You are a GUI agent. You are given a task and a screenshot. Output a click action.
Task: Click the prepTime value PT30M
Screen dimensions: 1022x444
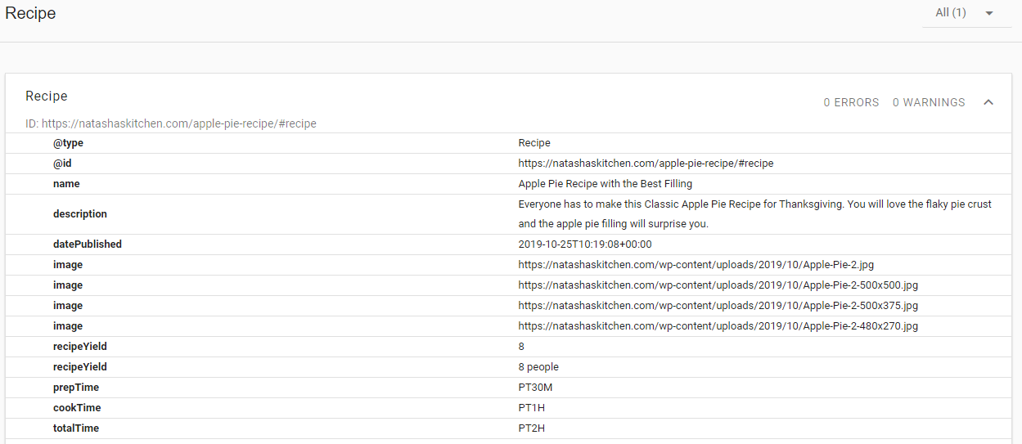click(x=536, y=388)
